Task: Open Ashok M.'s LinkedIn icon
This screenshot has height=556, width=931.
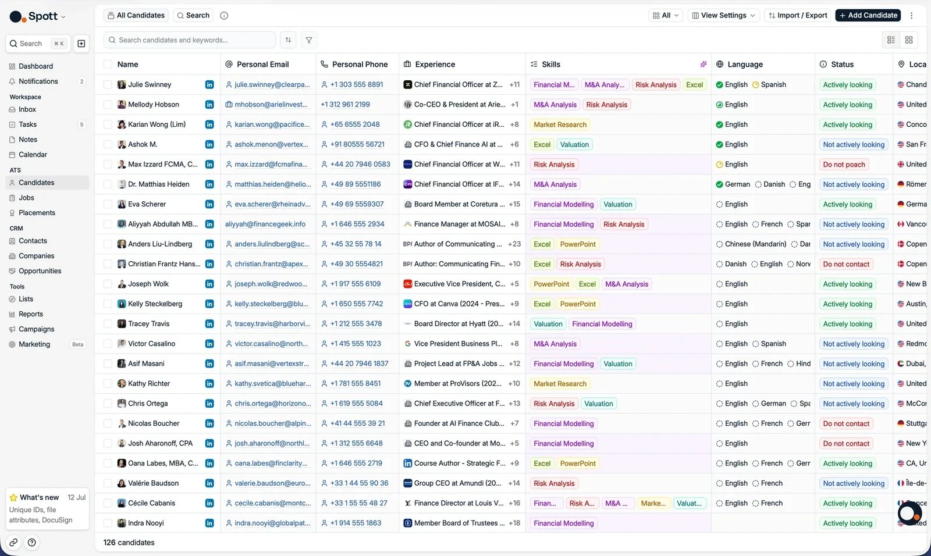Action: click(x=209, y=145)
